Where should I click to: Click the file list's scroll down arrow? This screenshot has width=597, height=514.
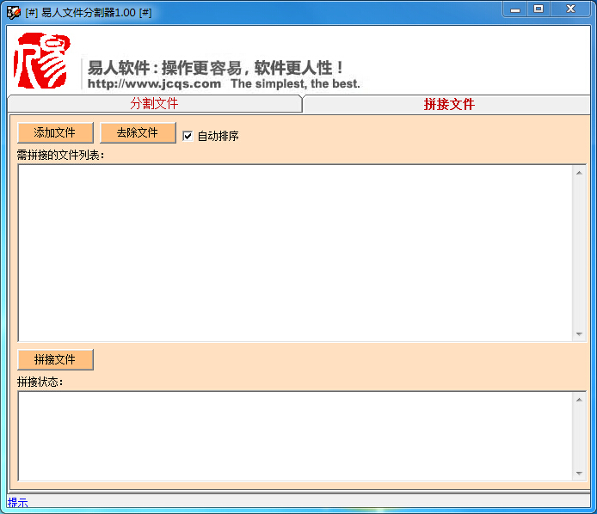[x=580, y=334]
